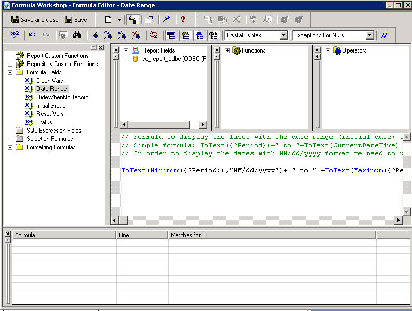Toggle Workshop Tree view button

(x=133, y=20)
